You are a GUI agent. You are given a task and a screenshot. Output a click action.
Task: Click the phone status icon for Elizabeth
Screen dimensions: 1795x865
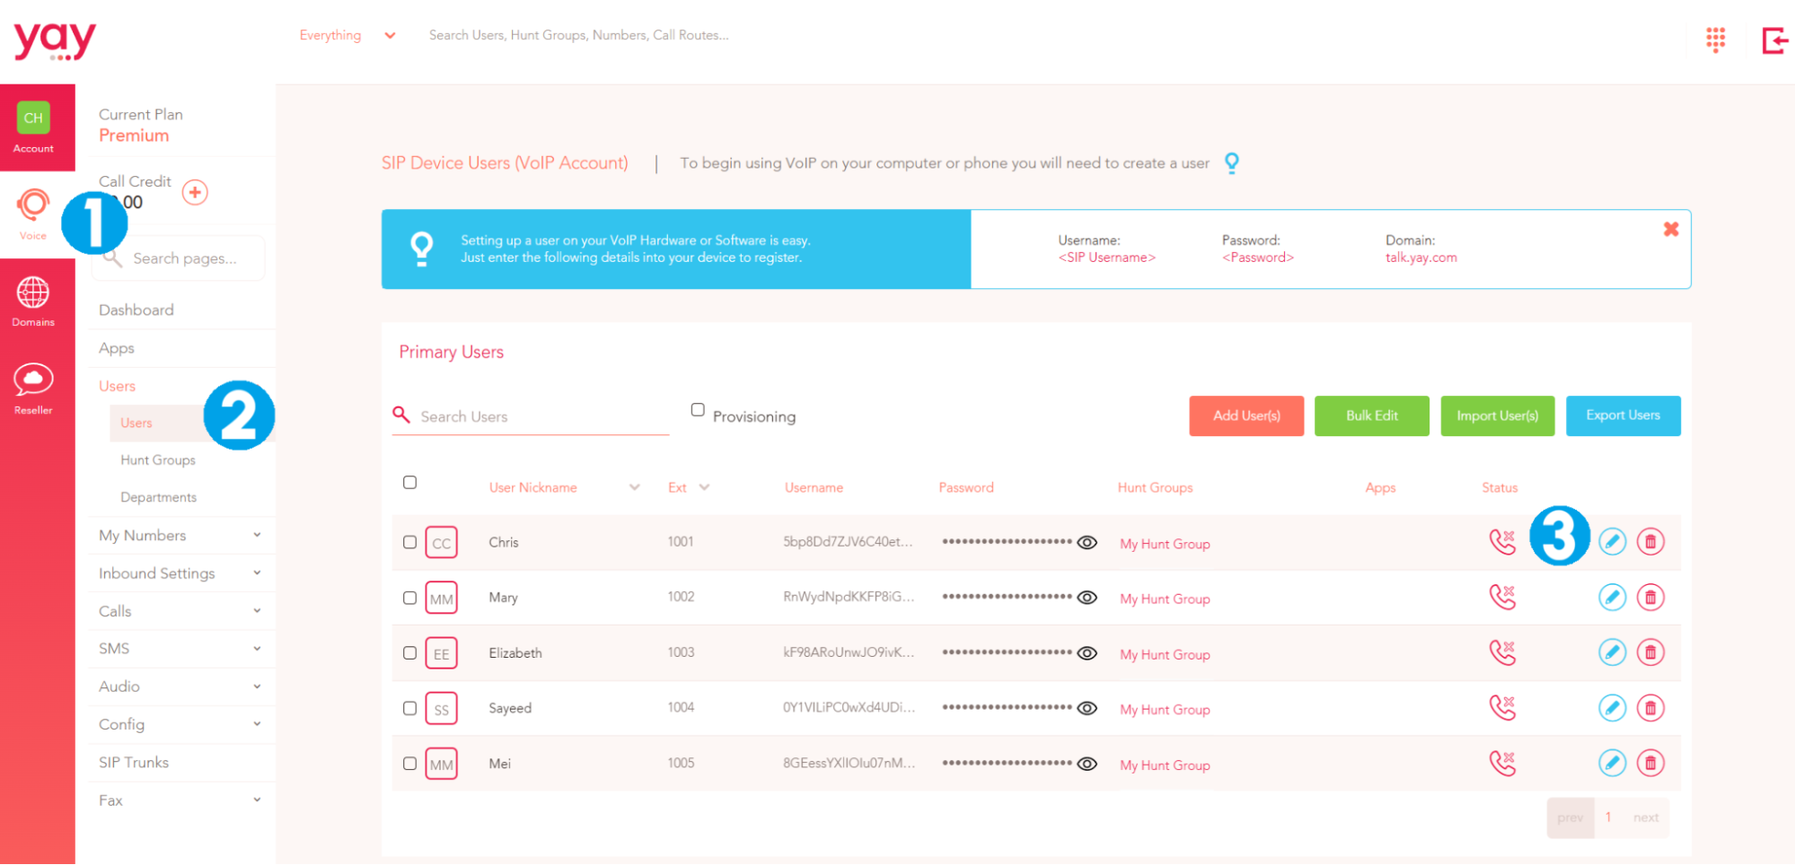(1502, 652)
